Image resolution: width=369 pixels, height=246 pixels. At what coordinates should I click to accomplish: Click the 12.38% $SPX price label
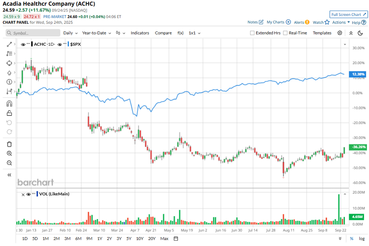(x=358, y=74)
